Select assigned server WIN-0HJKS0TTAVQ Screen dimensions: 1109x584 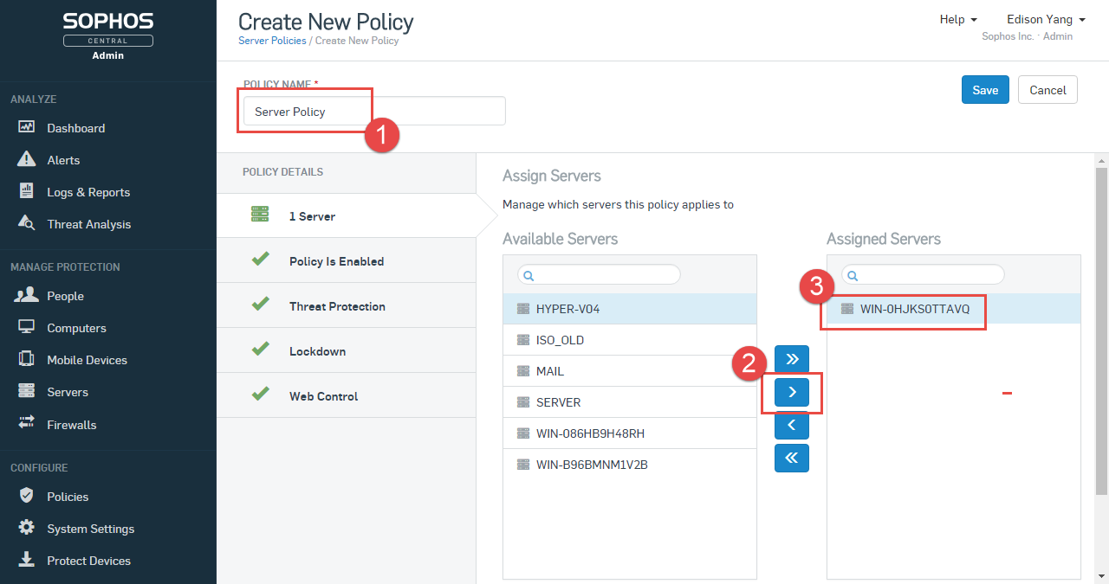coord(954,309)
